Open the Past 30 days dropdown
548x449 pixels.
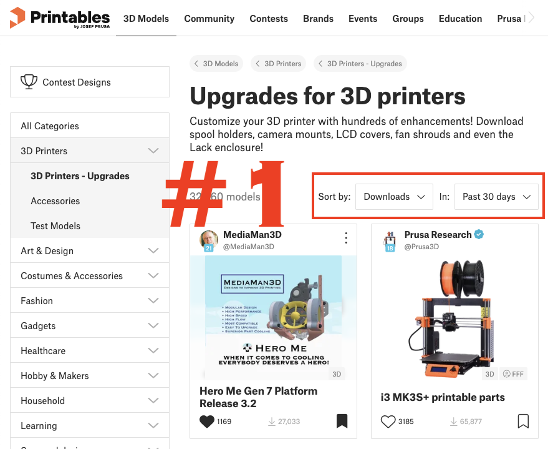pos(496,197)
